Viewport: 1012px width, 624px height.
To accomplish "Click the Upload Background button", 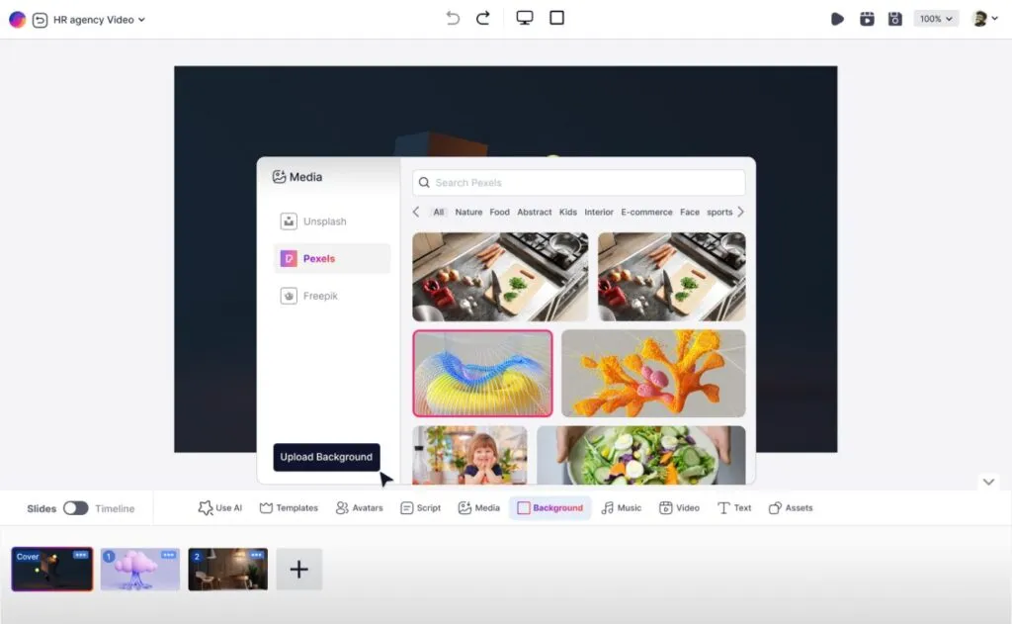I will click(x=326, y=457).
